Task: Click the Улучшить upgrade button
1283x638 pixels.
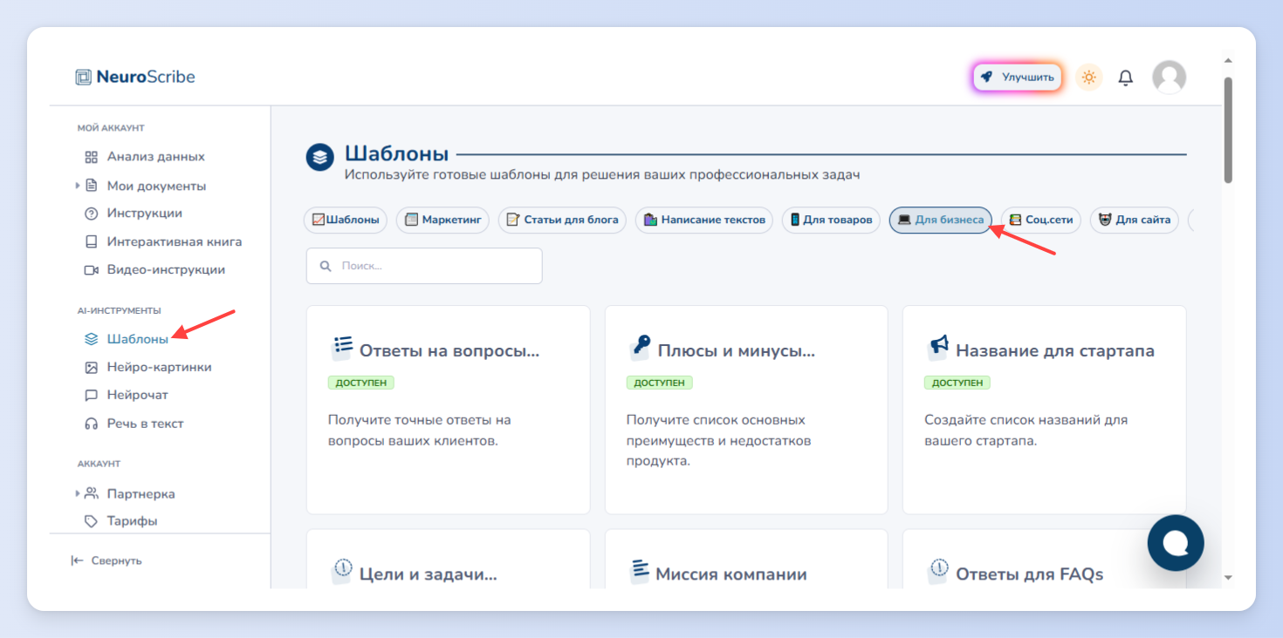Action: 1017,77
